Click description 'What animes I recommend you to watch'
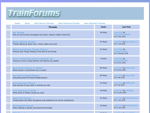This screenshot has width=150, height=113. click(29, 70)
